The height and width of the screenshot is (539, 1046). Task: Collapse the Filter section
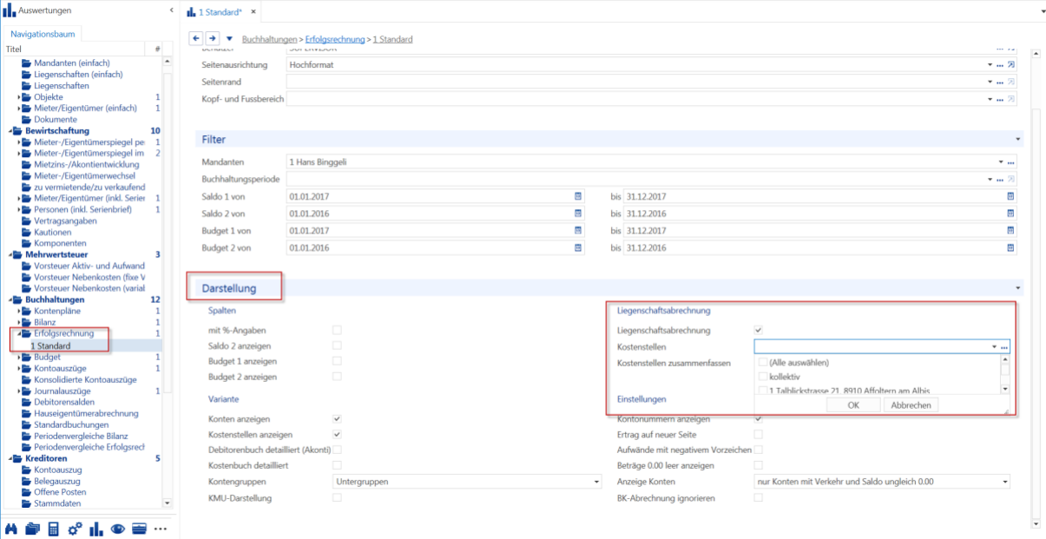(1018, 140)
